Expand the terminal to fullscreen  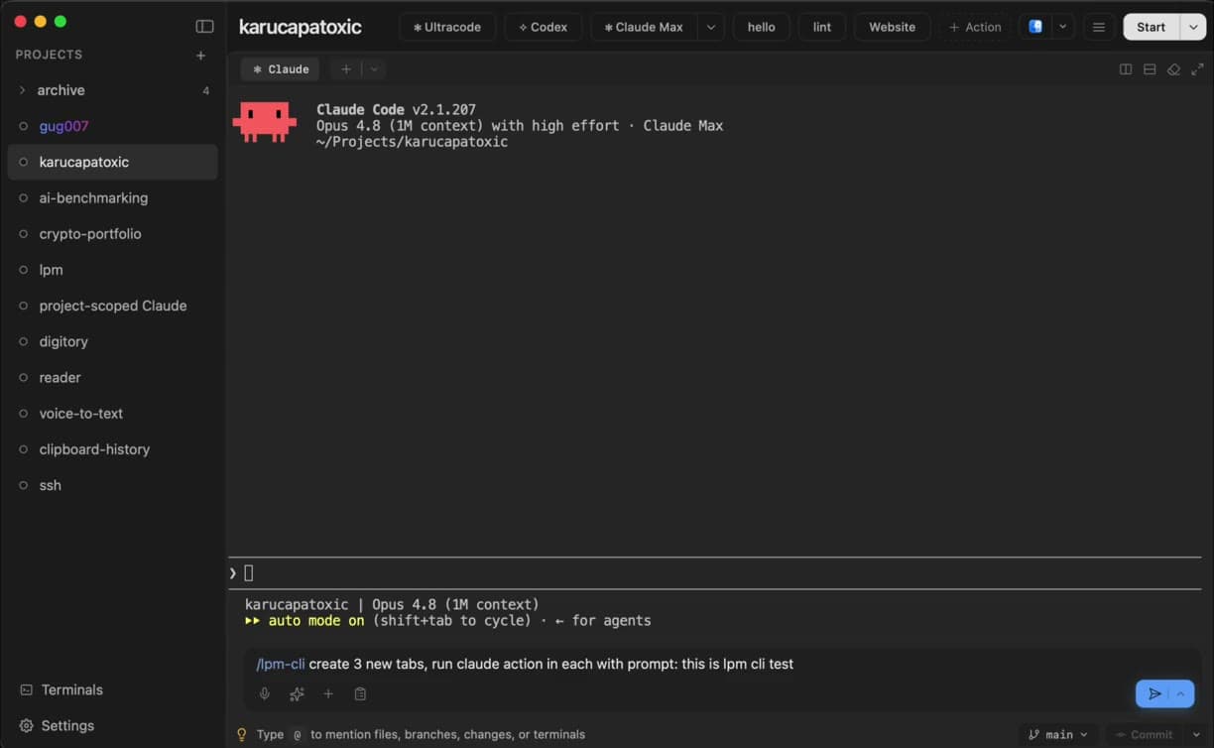pos(1197,69)
